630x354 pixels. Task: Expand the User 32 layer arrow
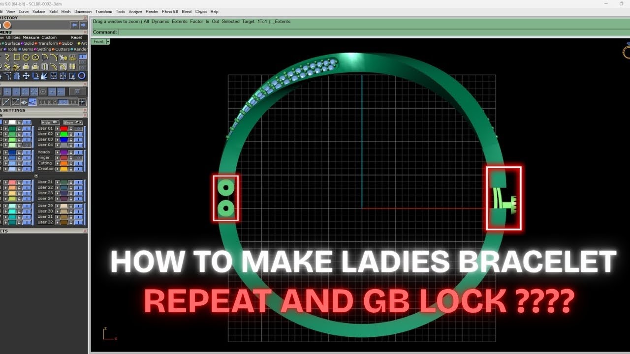[x=58, y=222]
